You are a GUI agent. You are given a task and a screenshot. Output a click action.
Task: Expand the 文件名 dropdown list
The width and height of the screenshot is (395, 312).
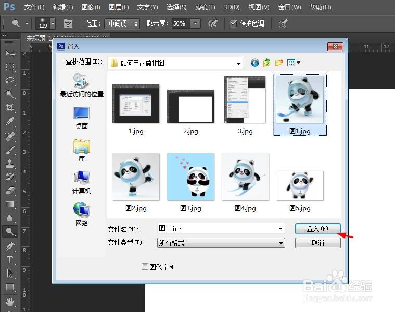click(281, 229)
